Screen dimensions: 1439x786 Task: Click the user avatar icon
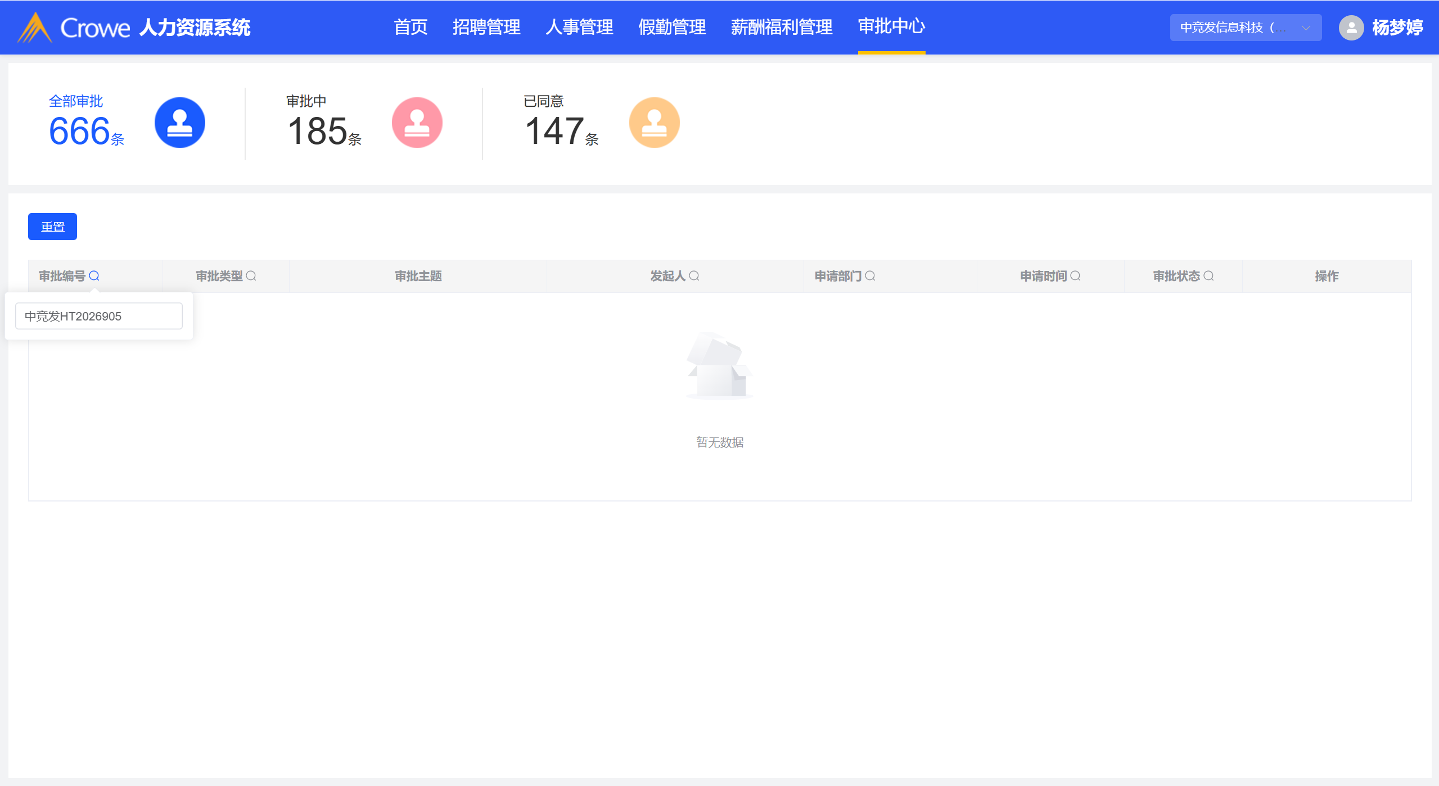pyautogui.click(x=1351, y=28)
